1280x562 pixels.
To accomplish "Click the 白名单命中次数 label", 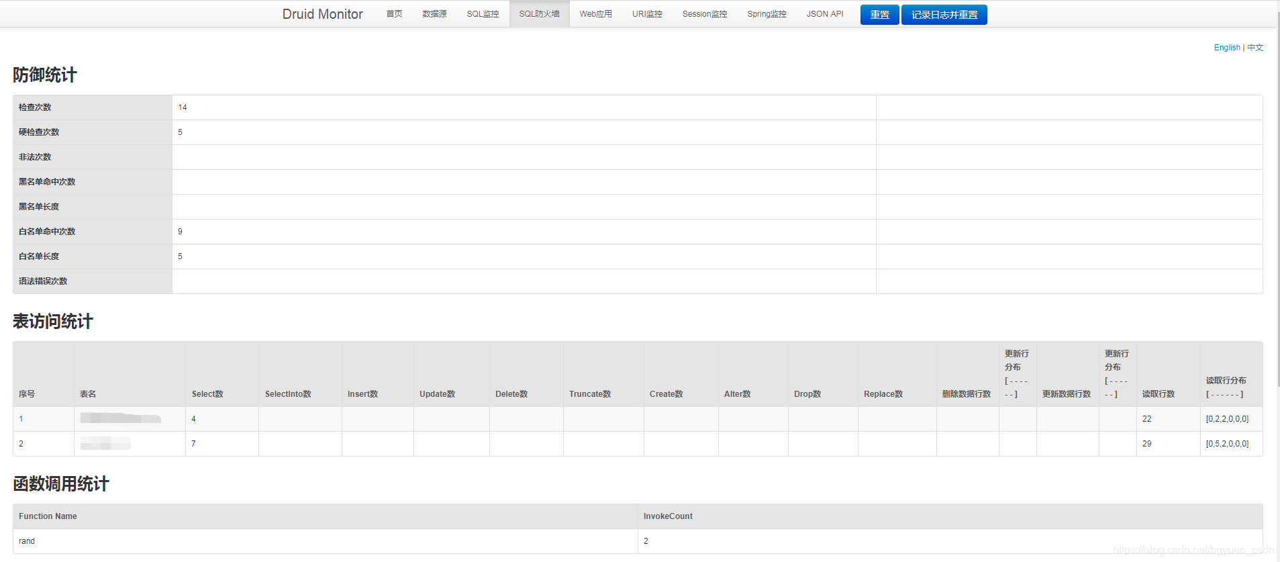I will point(47,232).
